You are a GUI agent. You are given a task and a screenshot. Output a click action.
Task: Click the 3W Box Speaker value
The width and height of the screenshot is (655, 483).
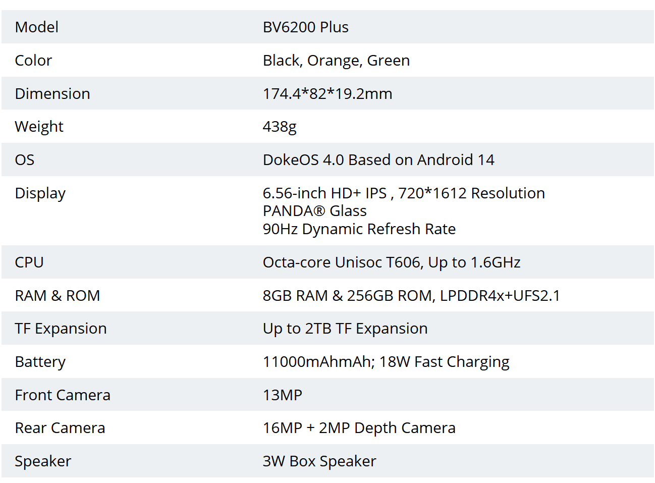319,461
